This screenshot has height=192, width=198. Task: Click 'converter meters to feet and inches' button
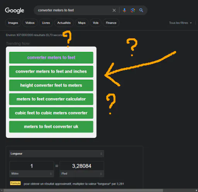pos(51,71)
